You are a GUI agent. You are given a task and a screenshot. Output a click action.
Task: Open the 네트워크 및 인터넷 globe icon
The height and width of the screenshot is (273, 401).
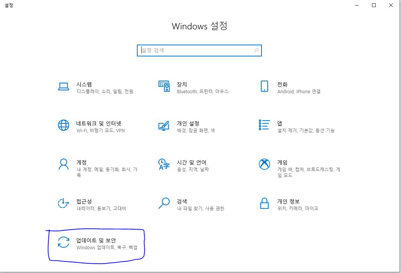(63, 126)
